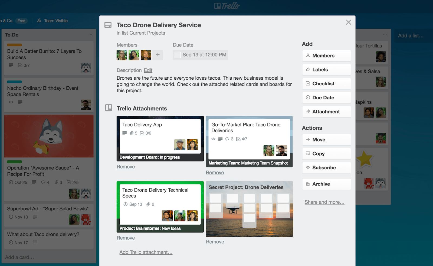Click the Oct 25 due date badge

pyautogui.click(x=18, y=183)
